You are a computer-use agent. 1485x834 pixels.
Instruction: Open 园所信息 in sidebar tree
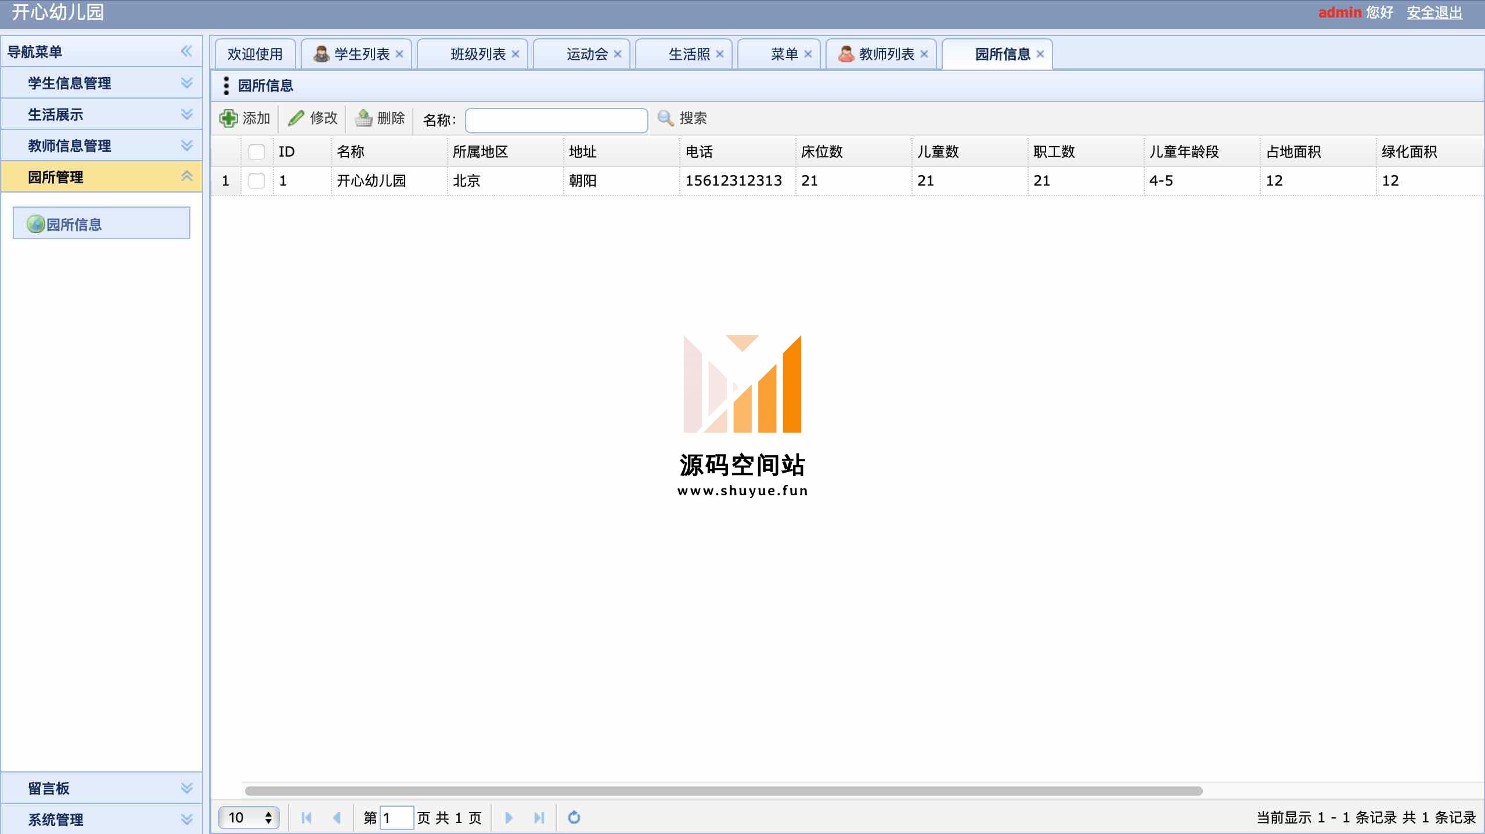[102, 223]
